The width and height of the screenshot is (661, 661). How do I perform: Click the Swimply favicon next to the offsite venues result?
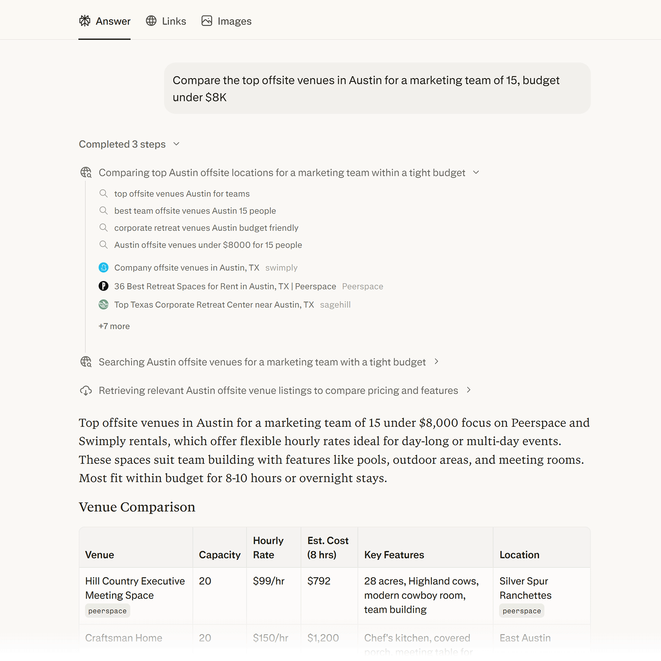[104, 268]
